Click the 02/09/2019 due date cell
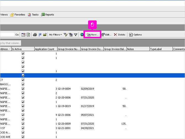The width and height of the screenshot is (185, 139). [88, 89]
